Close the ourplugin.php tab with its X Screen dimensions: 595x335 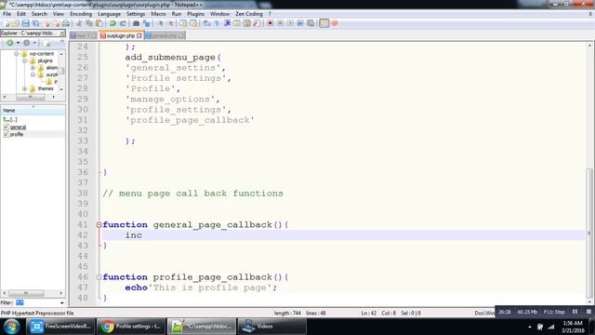[x=139, y=35]
